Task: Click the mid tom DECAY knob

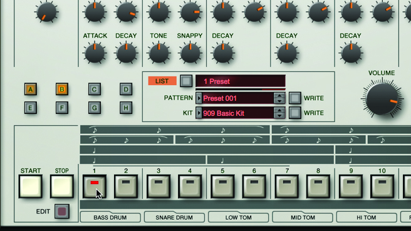Action: click(x=287, y=53)
